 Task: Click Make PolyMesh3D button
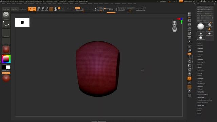pyautogui.click(x=207, y=16)
